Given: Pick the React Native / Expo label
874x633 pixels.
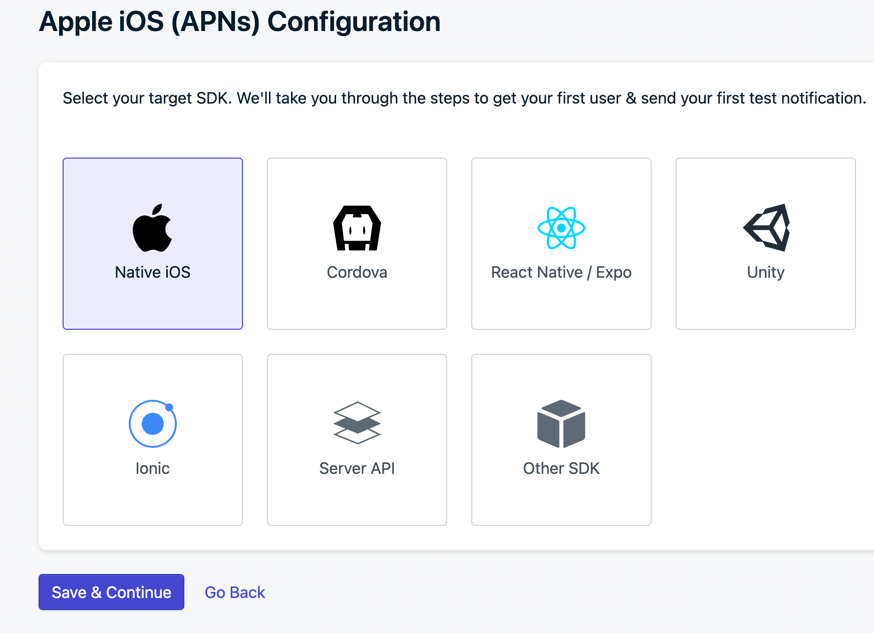Looking at the screenshot, I should click(561, 272).
